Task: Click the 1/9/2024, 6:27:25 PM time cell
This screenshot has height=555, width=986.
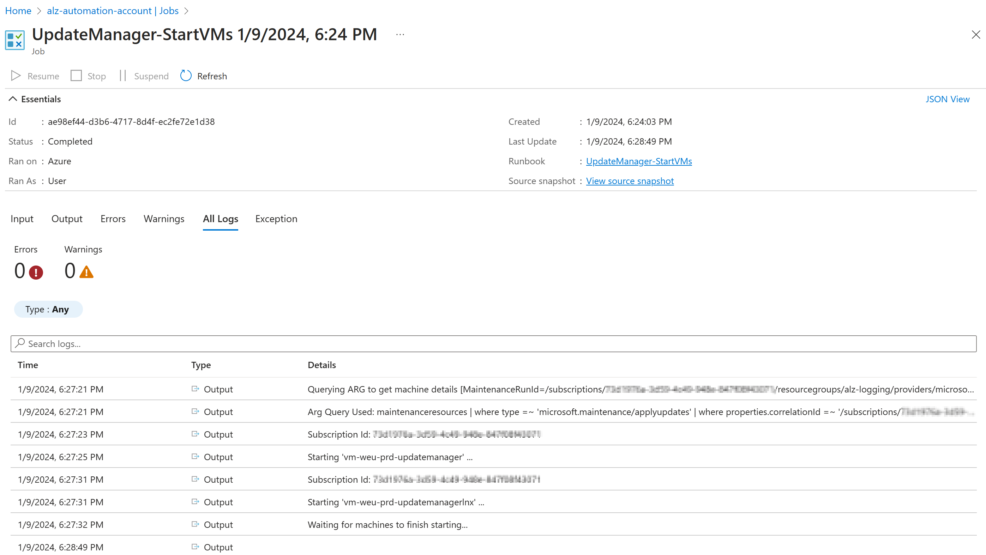Action: pos(60,457)
